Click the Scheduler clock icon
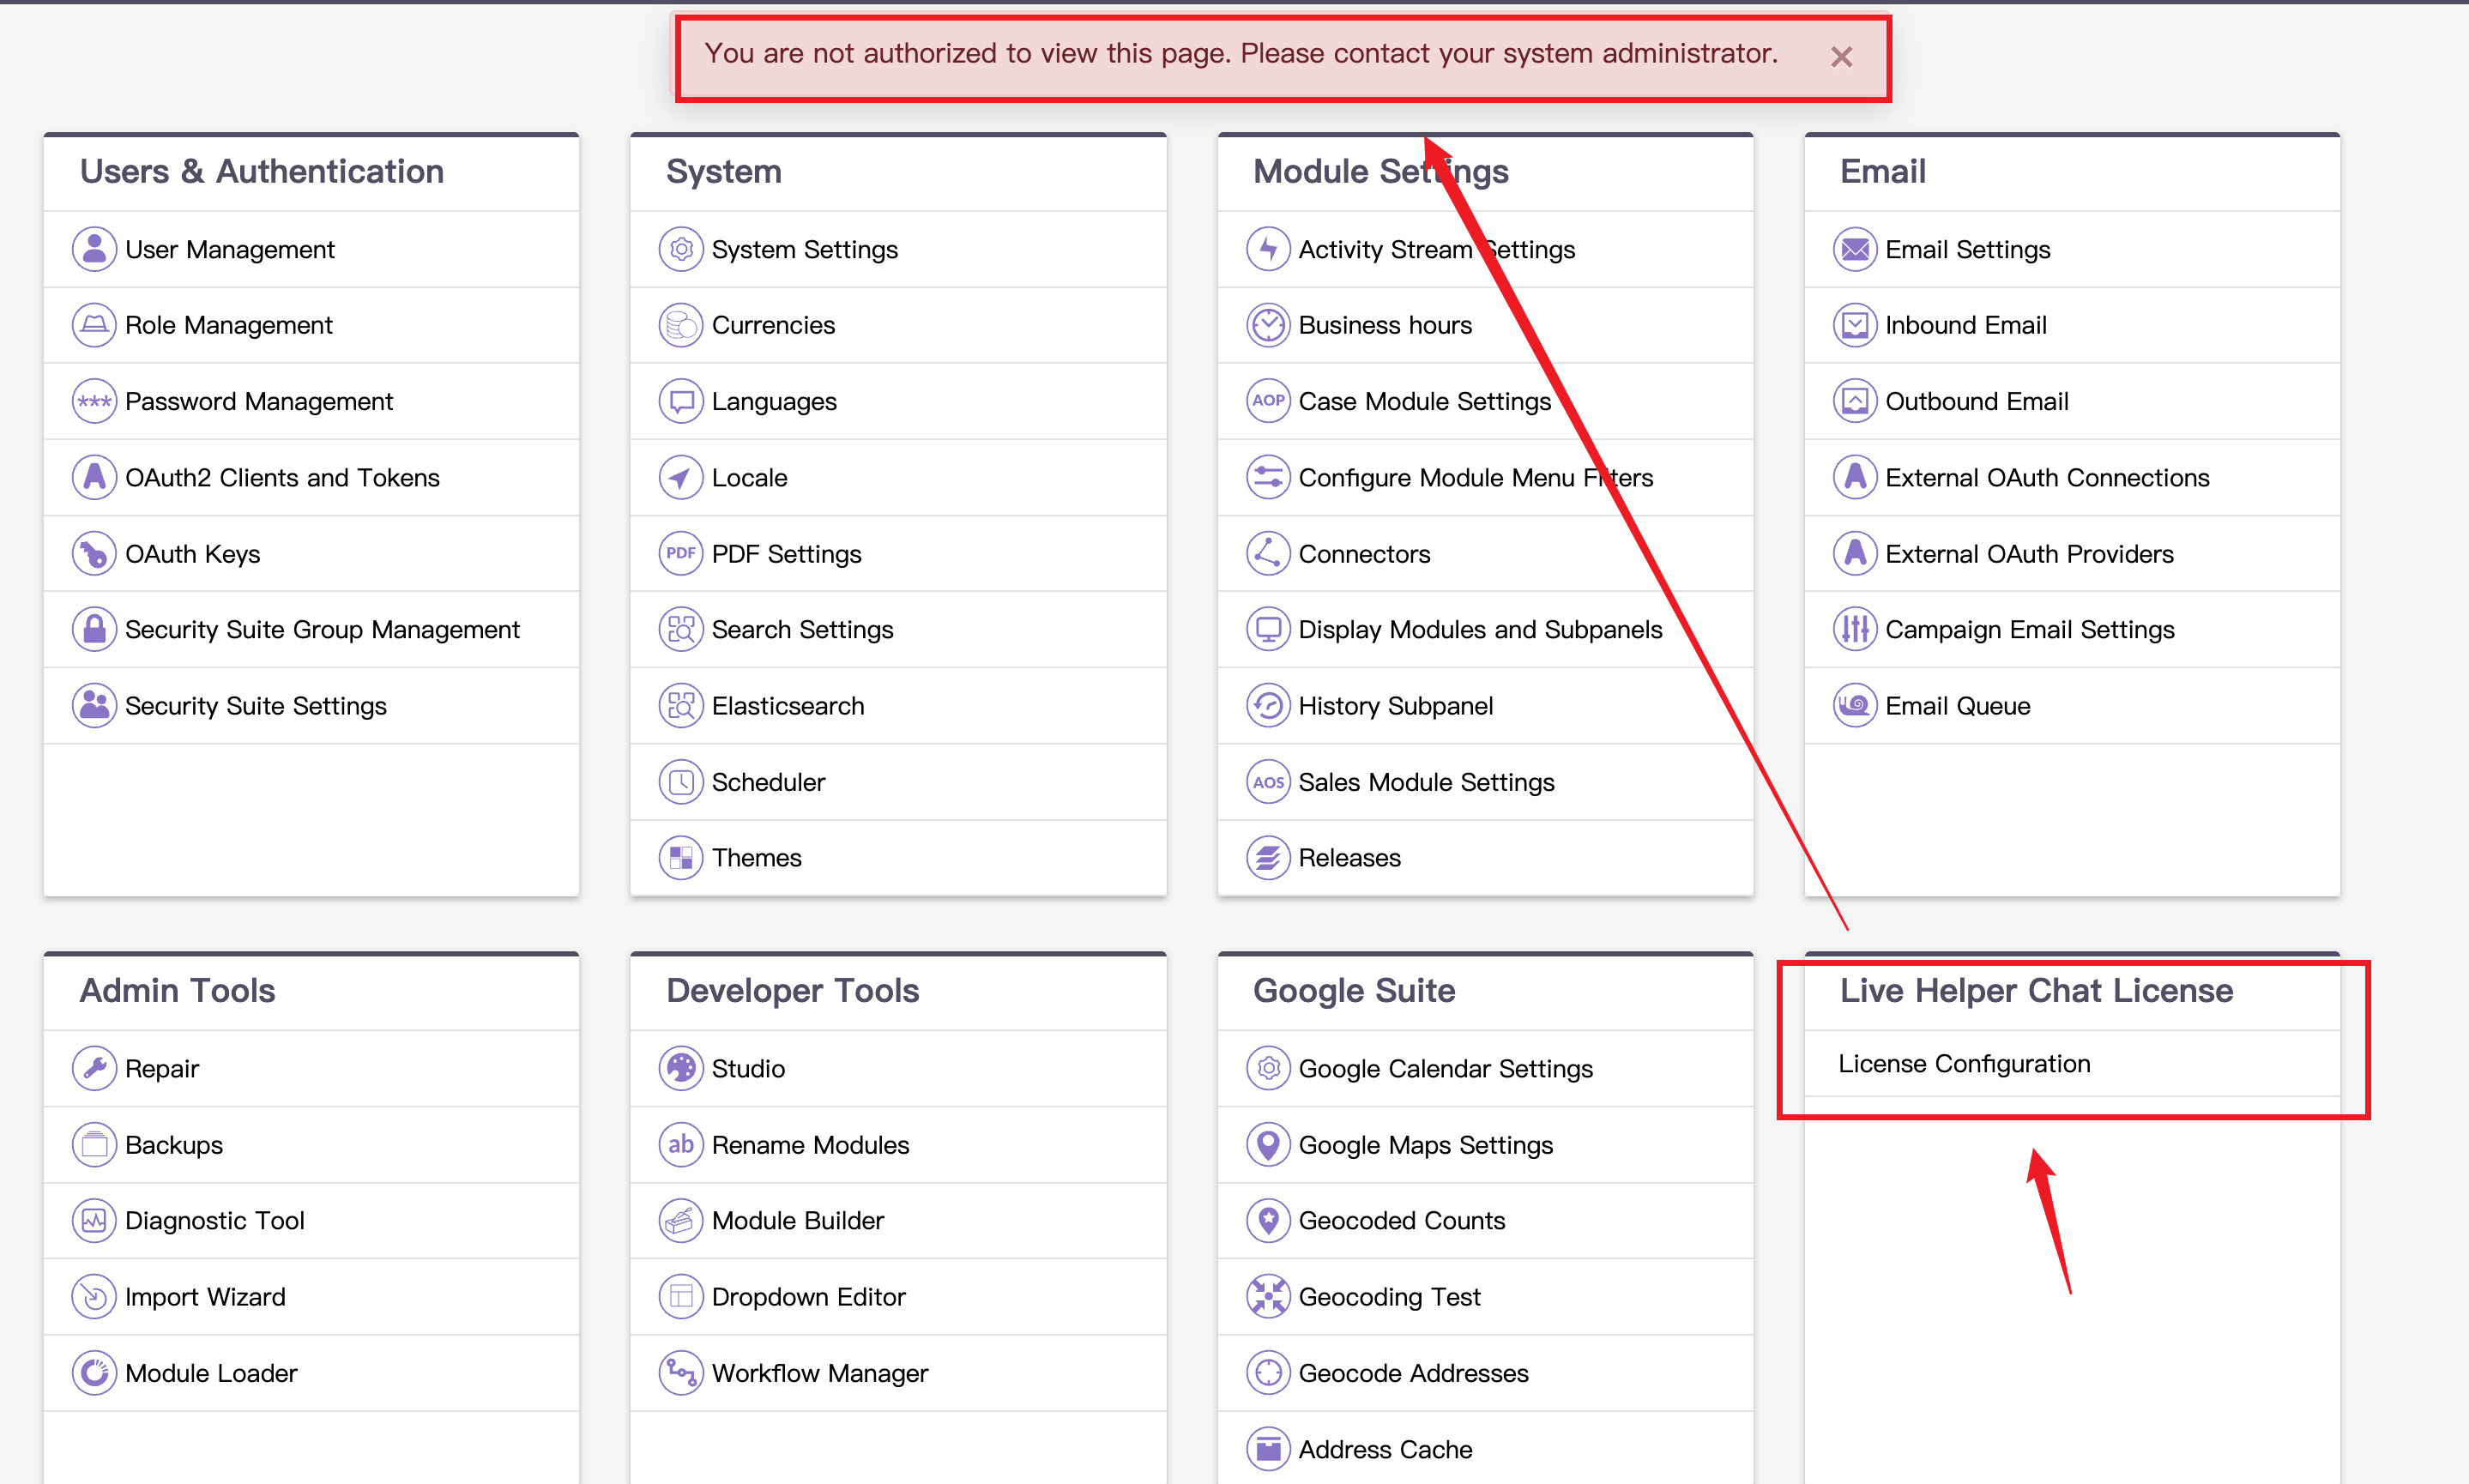 (x=681, y=781)
